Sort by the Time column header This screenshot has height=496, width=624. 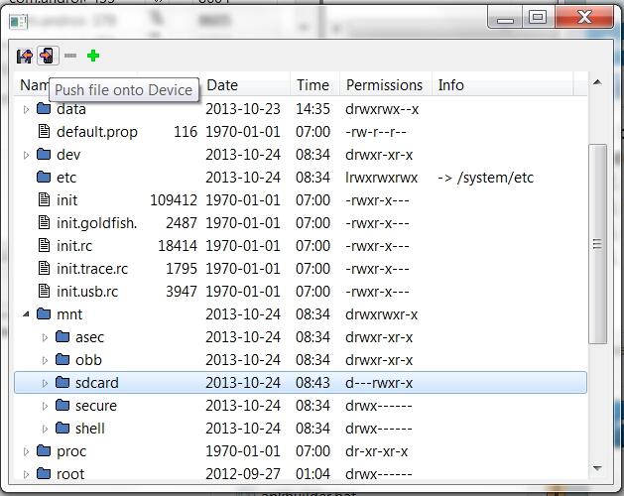pos(314,84)
